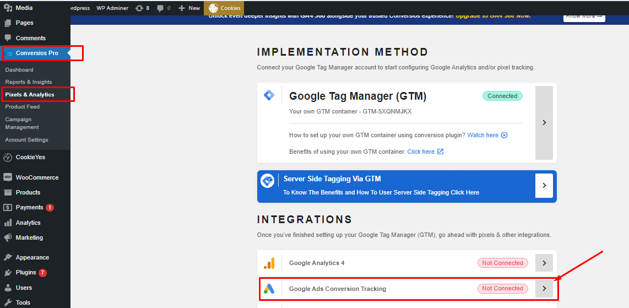Click Google Analytics 4 Not Connected badge
629x308 pixels.
(x=503, y=263)
